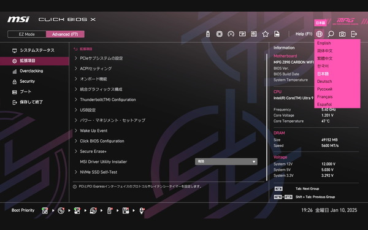368x230 pixels.
Task: Click the 12.000 V System 12V value
Action: 328,164
